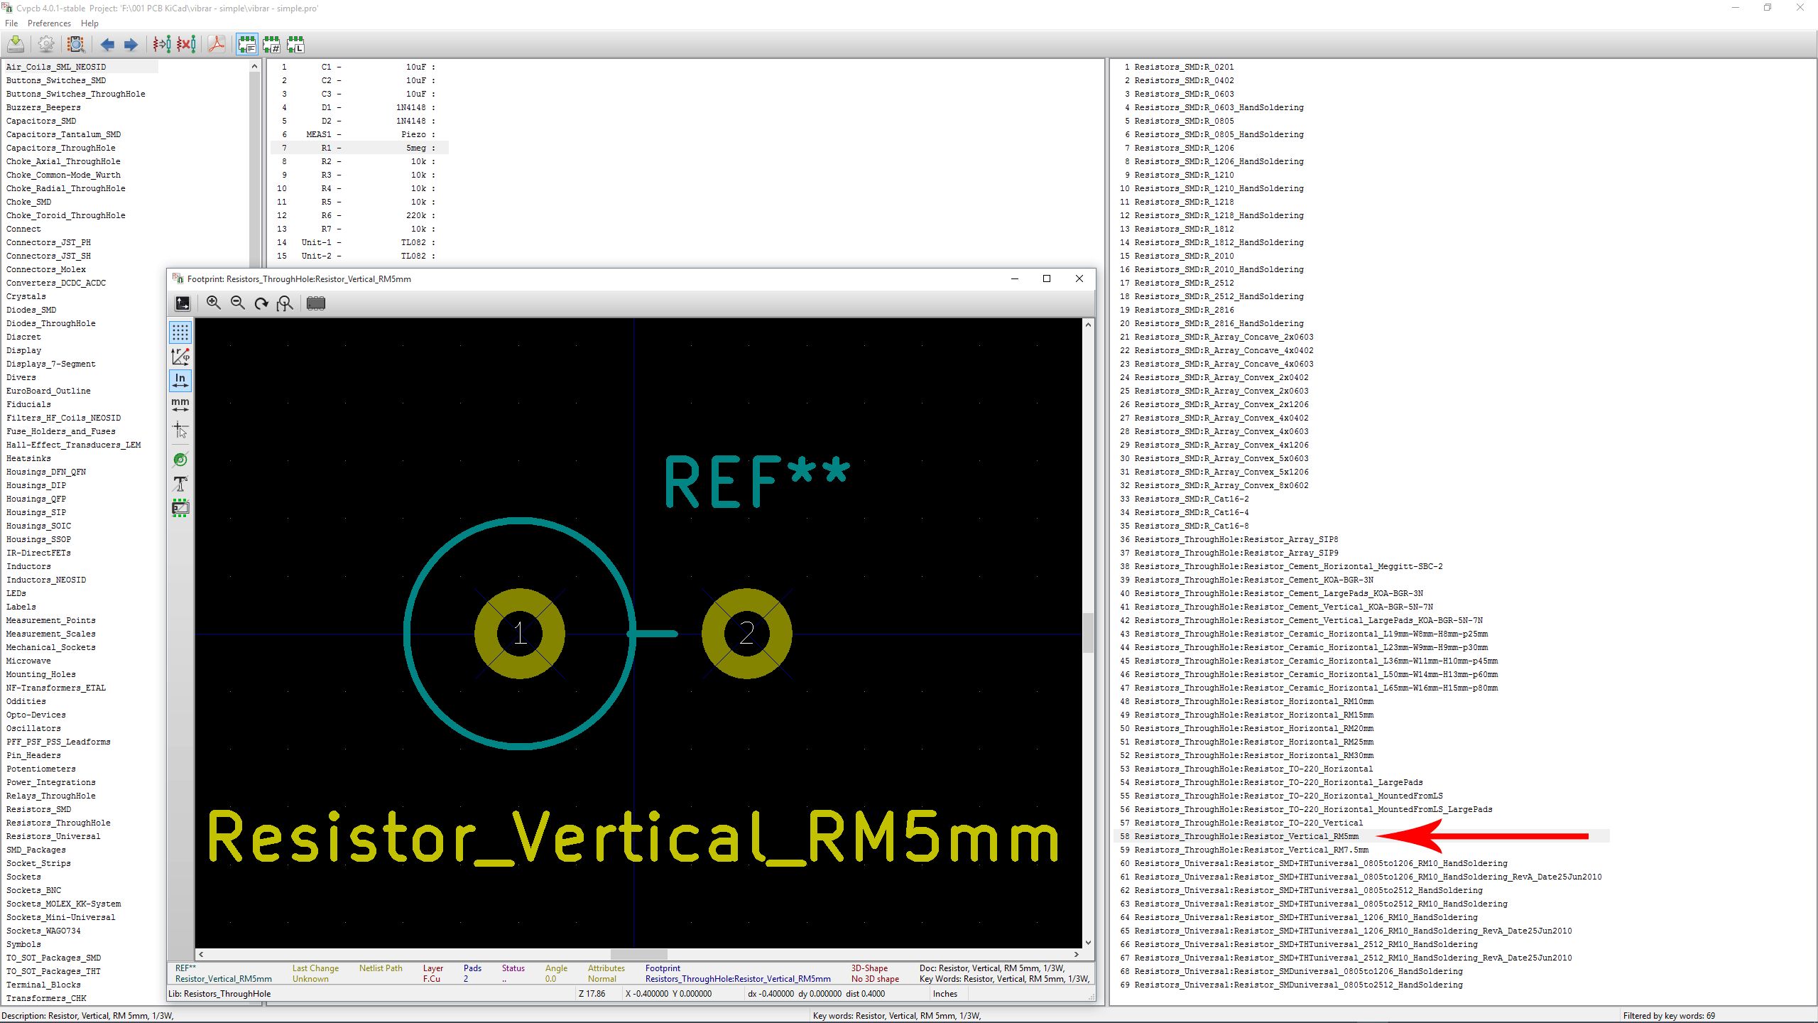Select Resistors_ThroughHole library in list
Viewport: 1818px width, 1023px height.
tap(58, 823)
